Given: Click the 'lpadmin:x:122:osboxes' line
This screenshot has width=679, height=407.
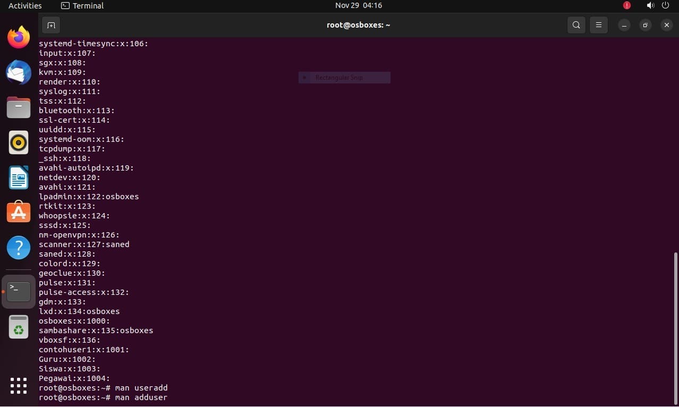Looking at the screenshot, I should tap(89, 197).
